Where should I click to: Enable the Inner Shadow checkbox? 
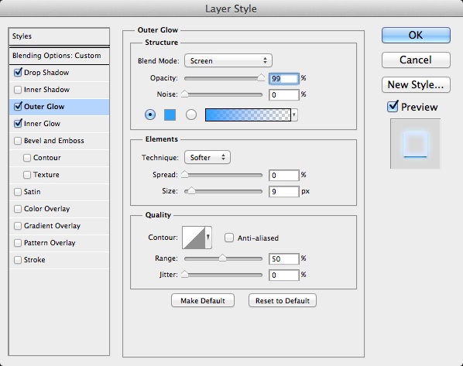[x=18, y=90]
